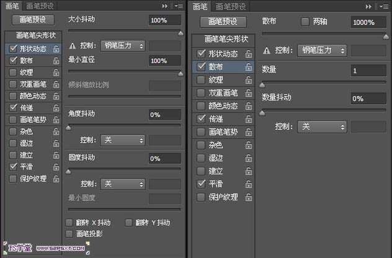
Task: Enable 纹理 checkbox in left panel
Action: [13, 73]
